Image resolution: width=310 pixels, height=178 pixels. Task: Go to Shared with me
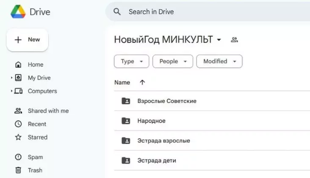point(48,111)
